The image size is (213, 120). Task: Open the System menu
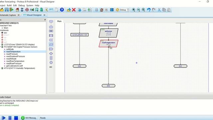(x=30, y=5)
